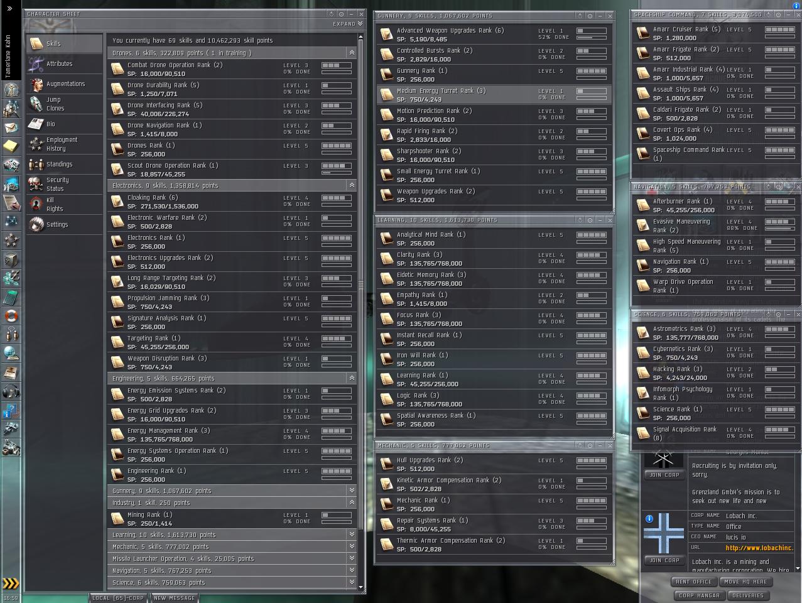Open the jukebox headphones icon

11,391
